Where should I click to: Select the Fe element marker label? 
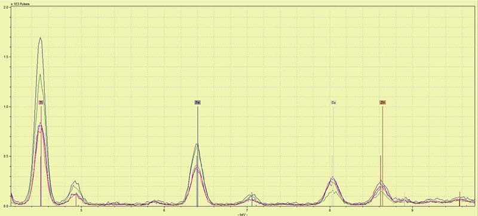[x=198, y=103]
